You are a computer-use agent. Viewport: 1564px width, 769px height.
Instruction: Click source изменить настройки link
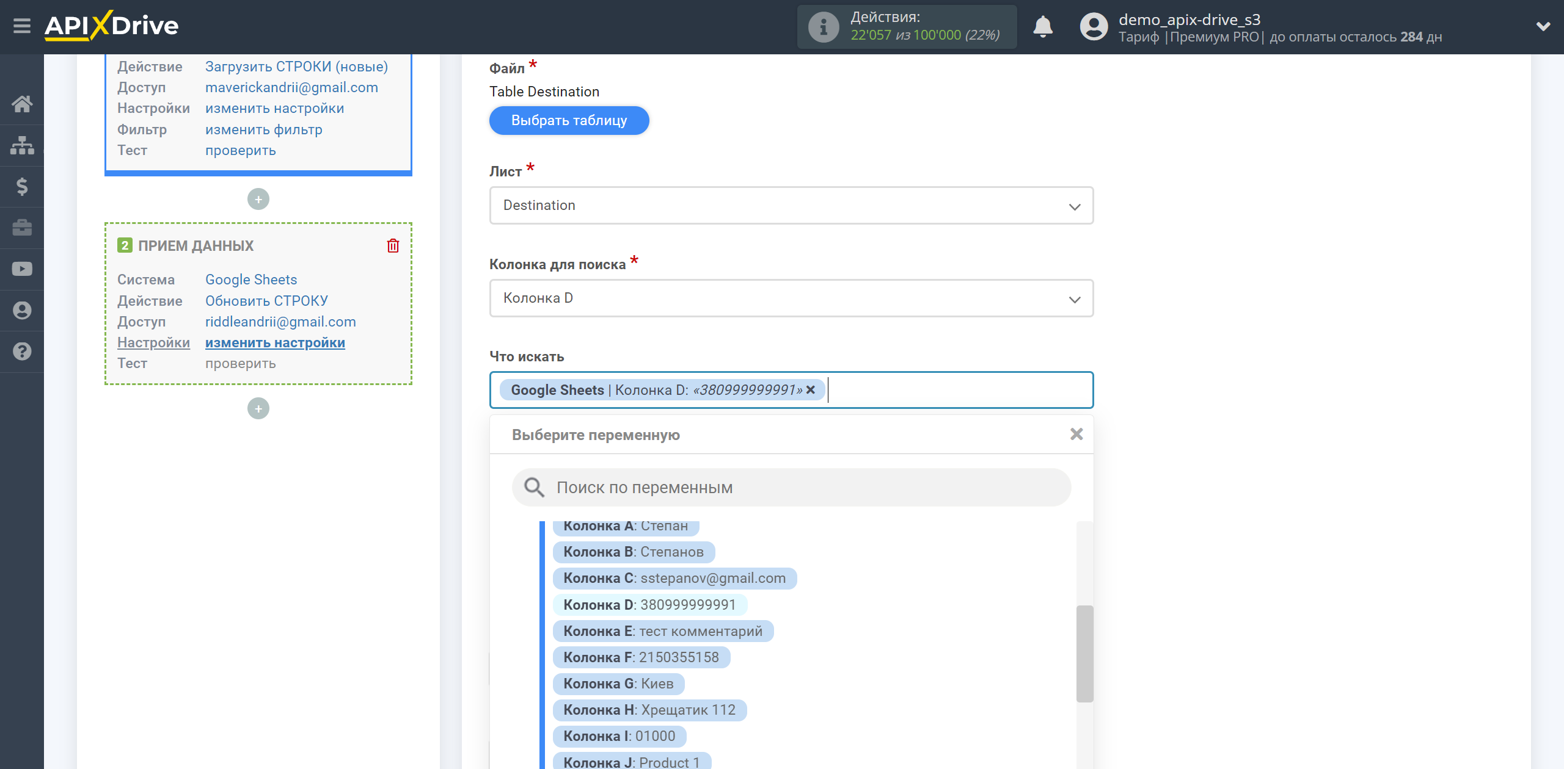[274, 108]
